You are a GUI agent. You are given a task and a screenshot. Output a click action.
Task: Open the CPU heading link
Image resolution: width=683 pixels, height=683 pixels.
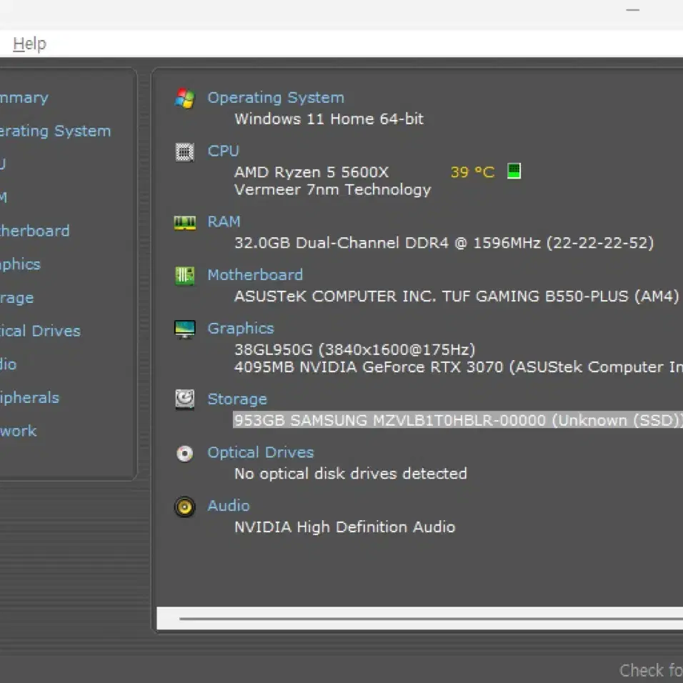[x=223, y=151]
